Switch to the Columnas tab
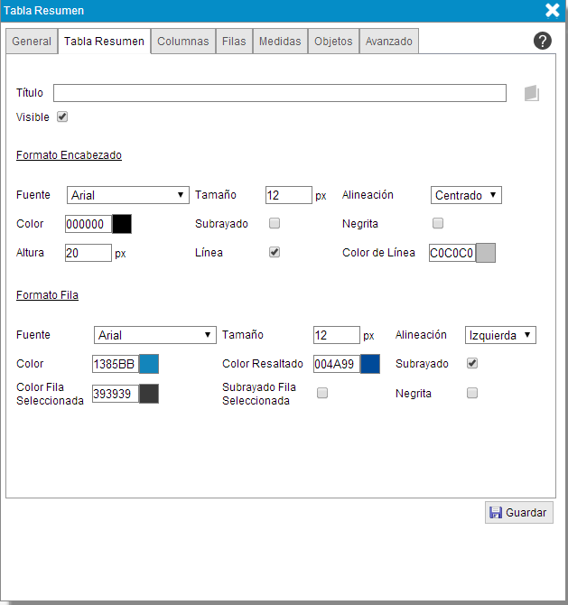The image size is (568, 605). pyautogui.click(x=183, y=42)
